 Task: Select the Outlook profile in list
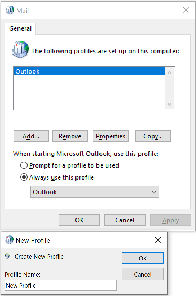point(89,71)
